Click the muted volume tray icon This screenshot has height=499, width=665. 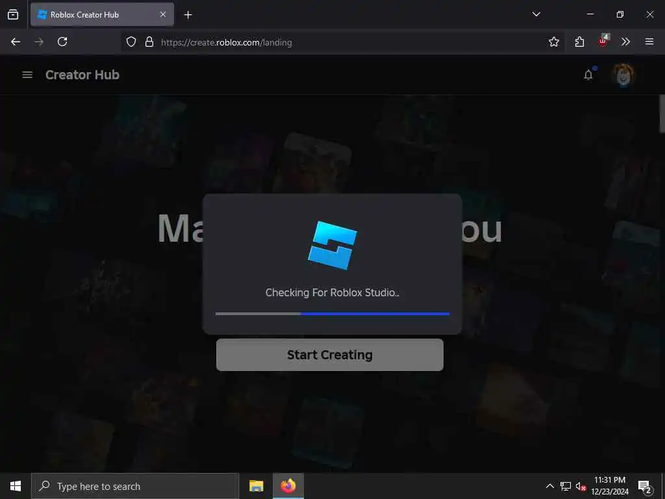(x=581, y=486)
